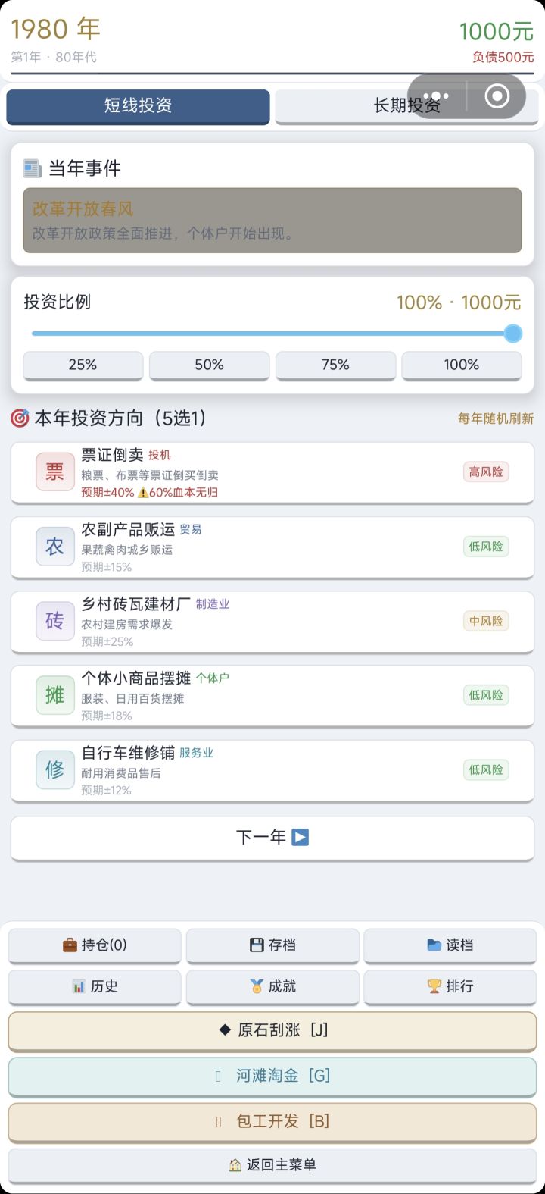The height and width of the screenshot is (1194, 545).
Task: Switch to the 短线投资 tab
Action: click(138, 106)
